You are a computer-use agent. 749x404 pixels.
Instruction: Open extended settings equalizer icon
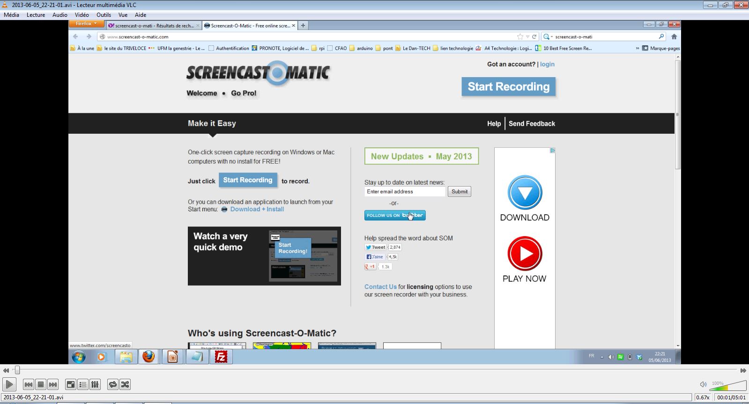tap(95, 384)
